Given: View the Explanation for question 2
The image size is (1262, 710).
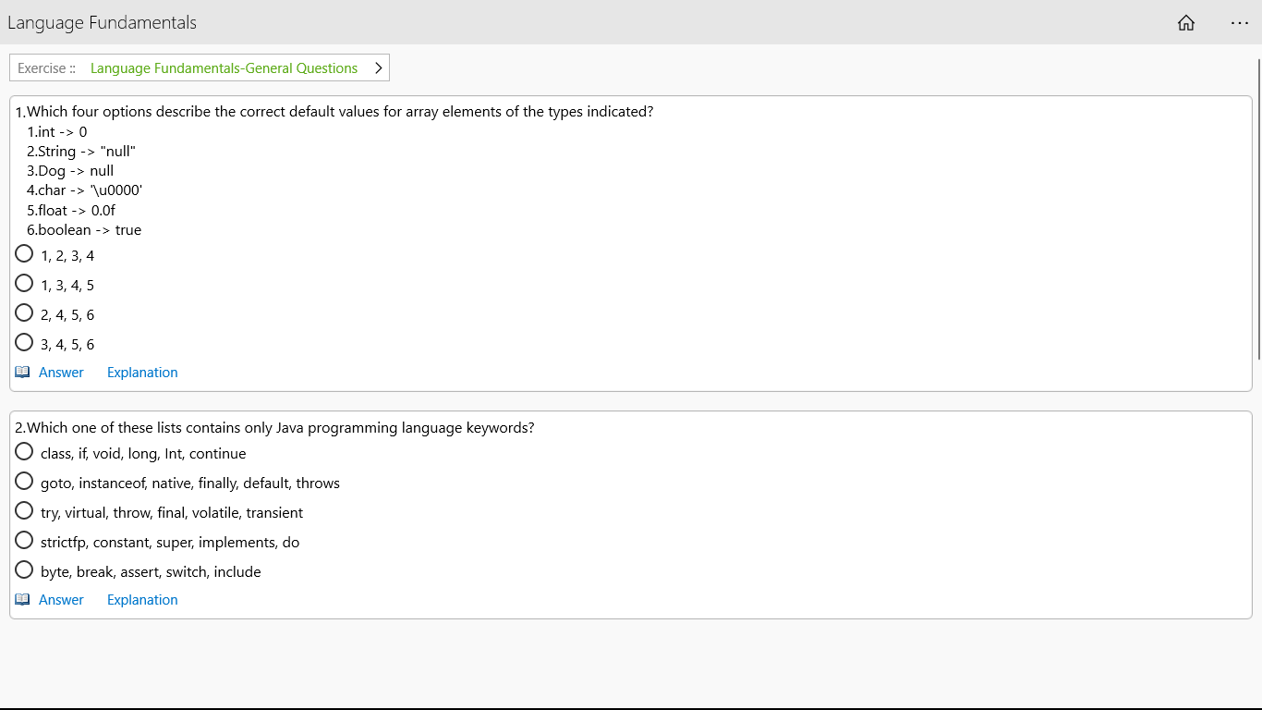Looking at the screenshot, I should (x=142, y=600).
